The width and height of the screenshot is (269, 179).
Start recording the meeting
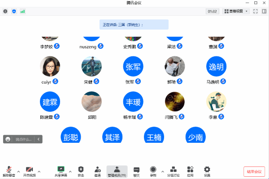(153, 170)
